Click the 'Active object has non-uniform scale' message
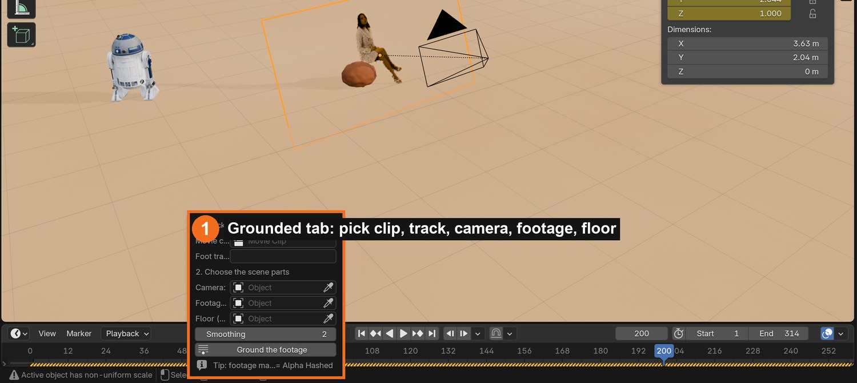The image size is (857, 383). coord(87,375)
